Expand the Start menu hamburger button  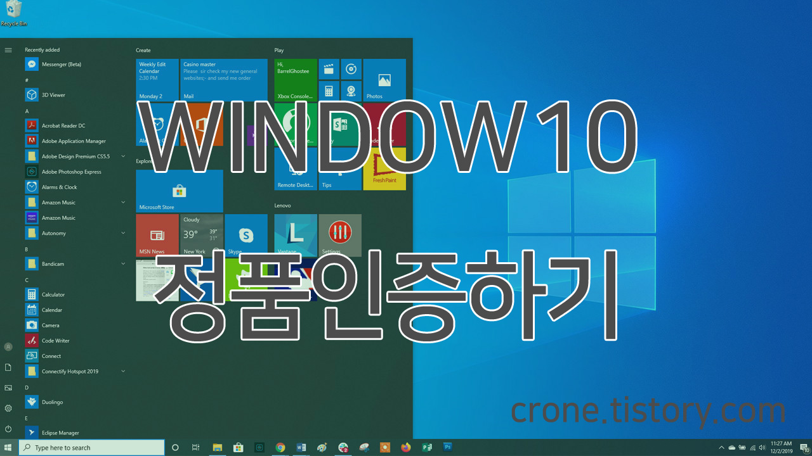tap(8, 49)
